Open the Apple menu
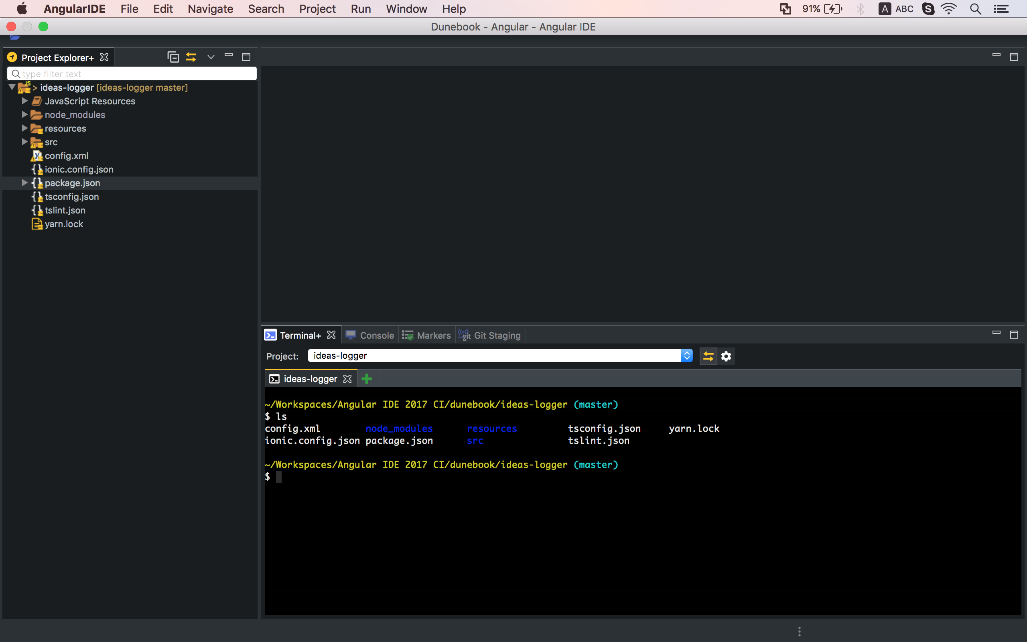 pos(22,8)
